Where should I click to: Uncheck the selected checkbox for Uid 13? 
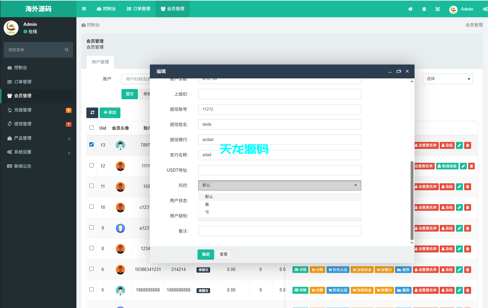91,144
